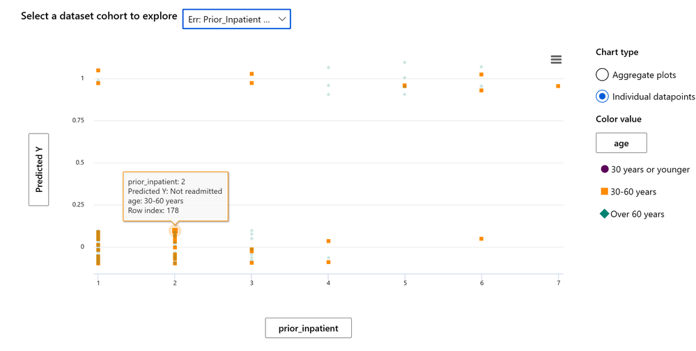
Task: Click the orange point above zero at prior_inpatient 4
Action: [x=328, y=240]
